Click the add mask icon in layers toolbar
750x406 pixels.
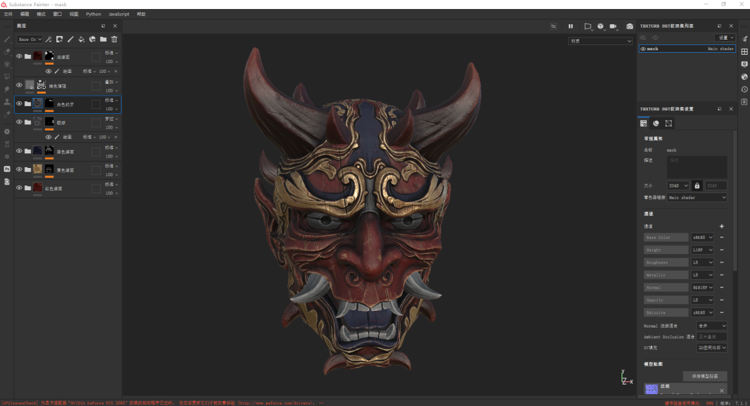tap(59, 40)
